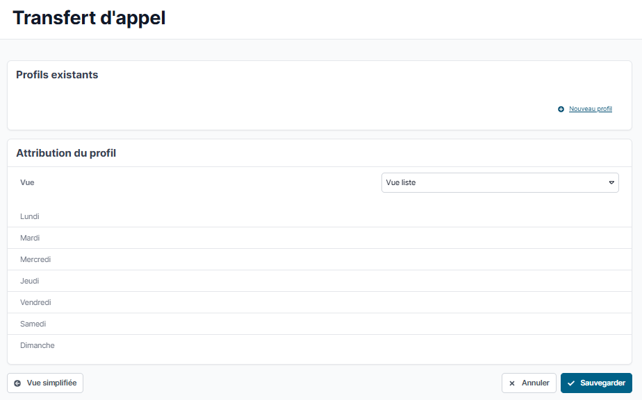The image size is (642, 400).
Task: Click the Vue field label
Action: click(27, 182)
